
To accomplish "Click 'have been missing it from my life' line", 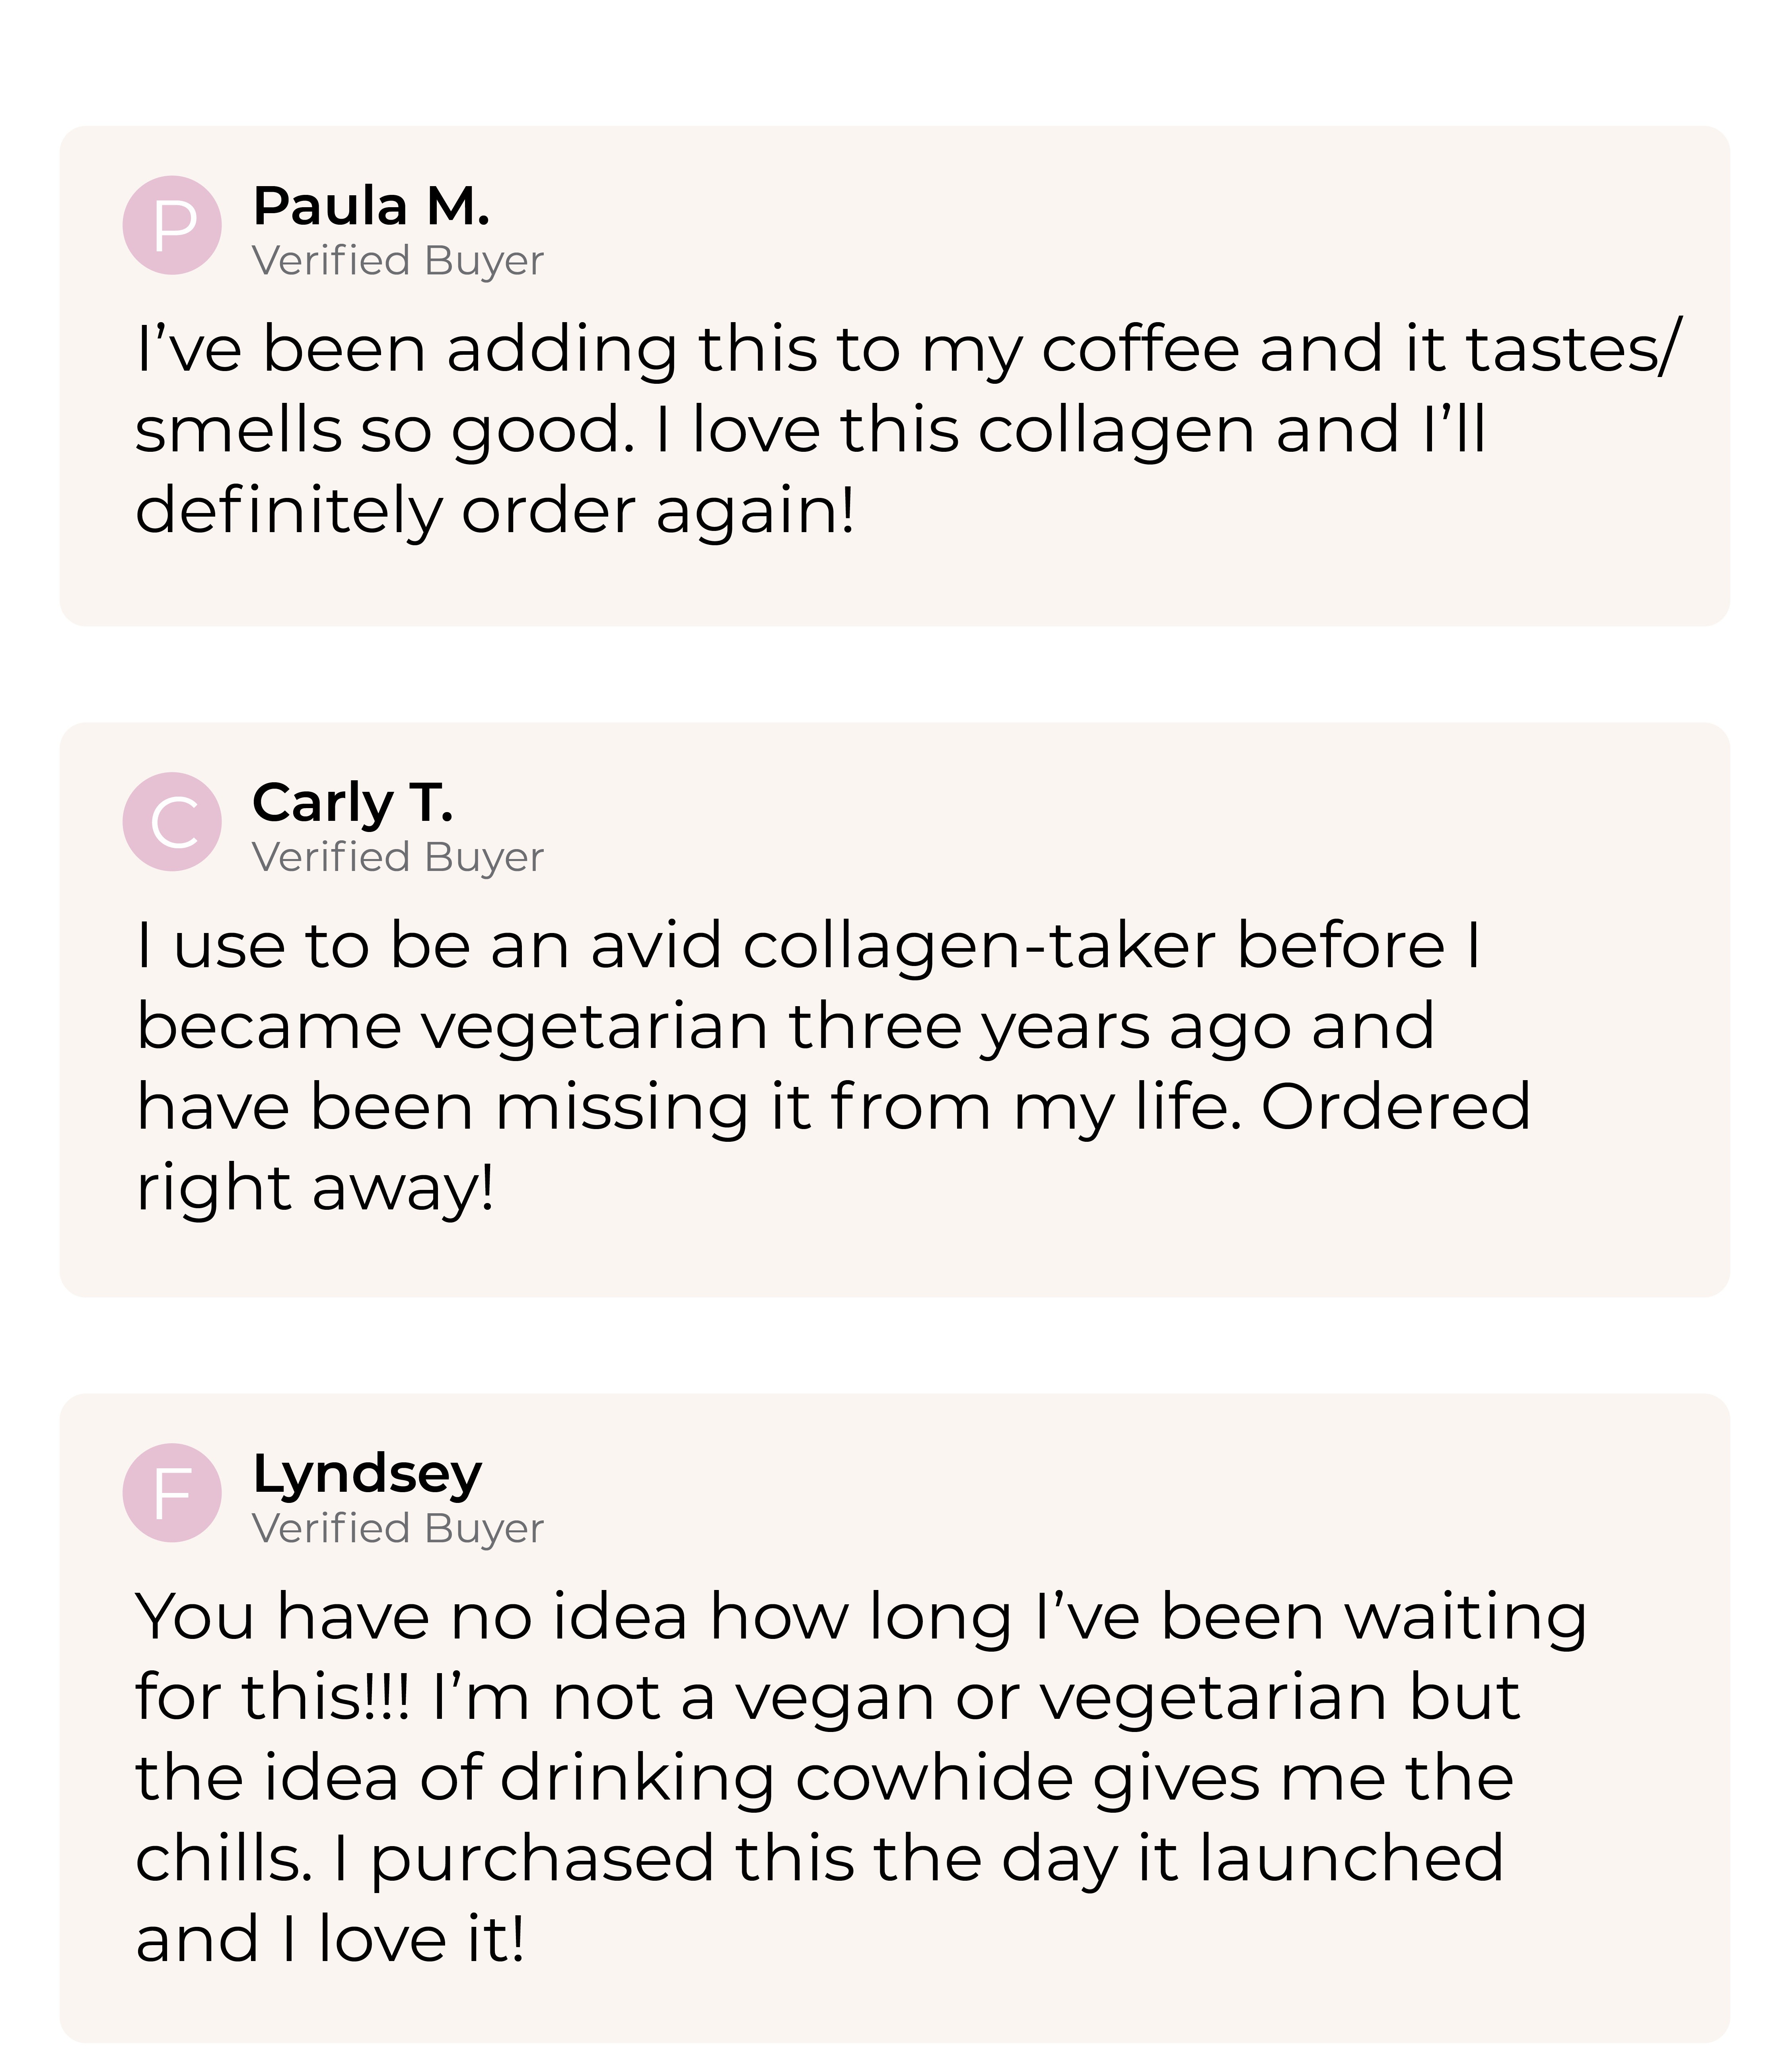I will (x=833, y=1108).
